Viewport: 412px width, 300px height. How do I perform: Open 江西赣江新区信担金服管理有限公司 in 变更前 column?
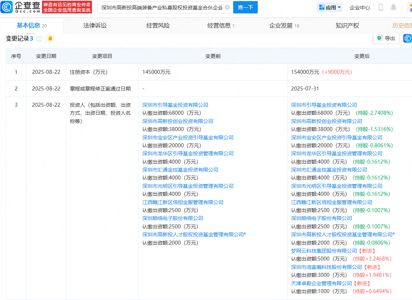pyautogui.click(x=182, y=202)
